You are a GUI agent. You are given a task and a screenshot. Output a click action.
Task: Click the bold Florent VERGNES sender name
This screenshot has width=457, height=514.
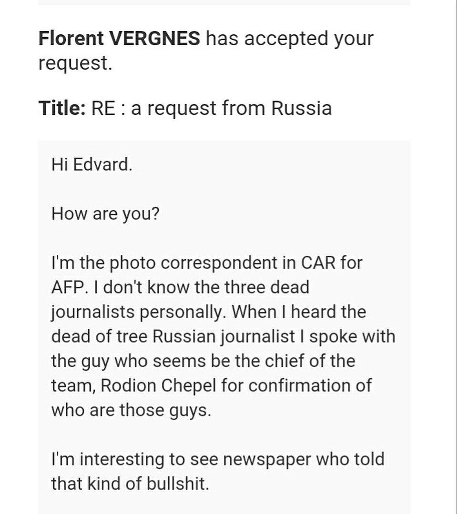(x=119, y=39)
